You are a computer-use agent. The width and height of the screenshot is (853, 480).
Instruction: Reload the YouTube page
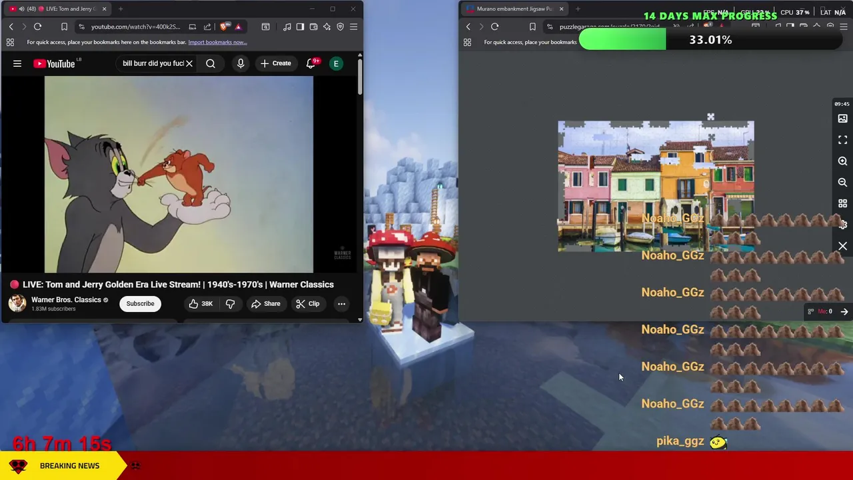(37, 27)
